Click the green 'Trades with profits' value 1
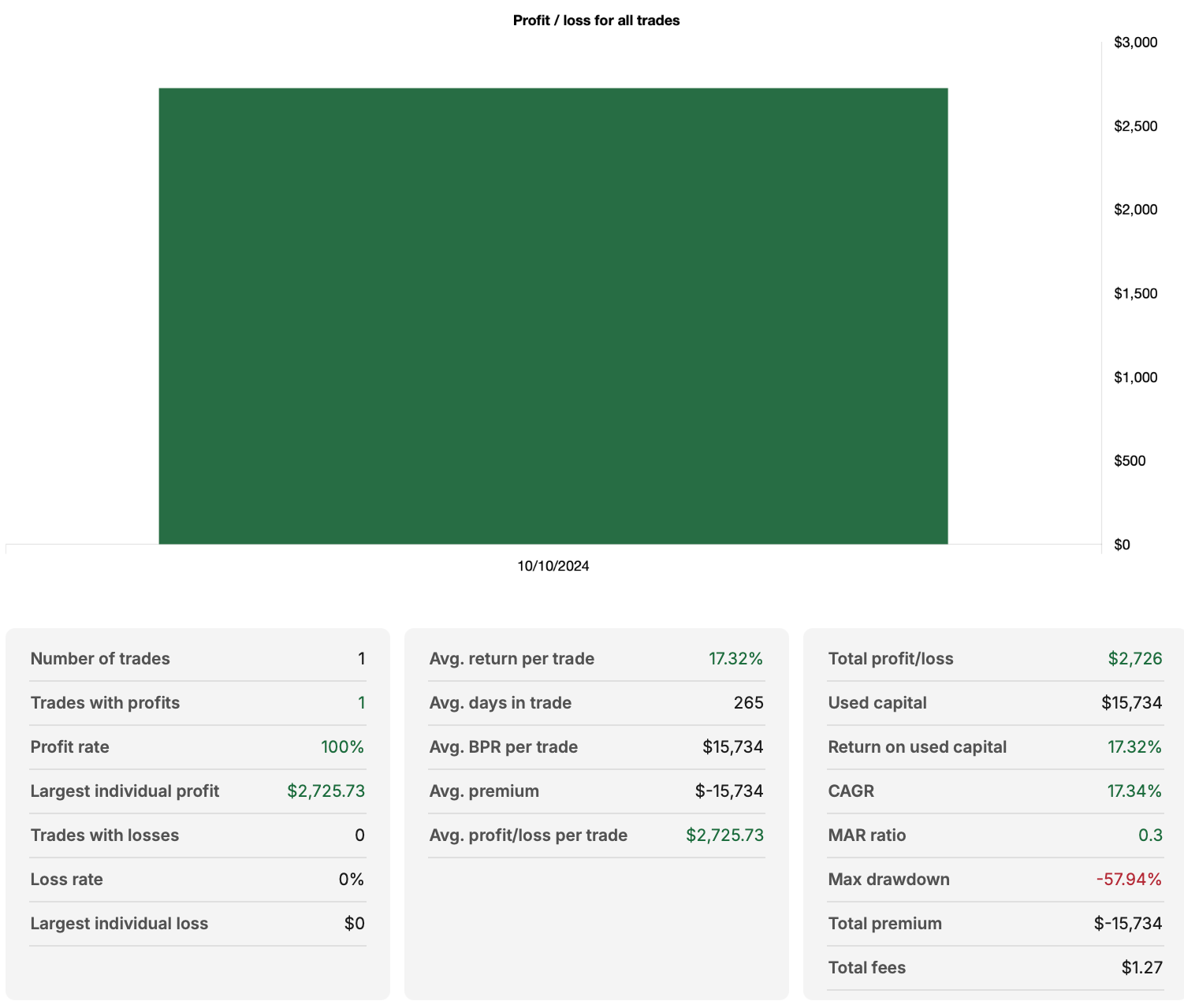The height and width of the screenshot is (1001, 1184). 361,703
